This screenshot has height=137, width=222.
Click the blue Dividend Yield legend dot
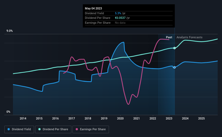coord(9,129)
